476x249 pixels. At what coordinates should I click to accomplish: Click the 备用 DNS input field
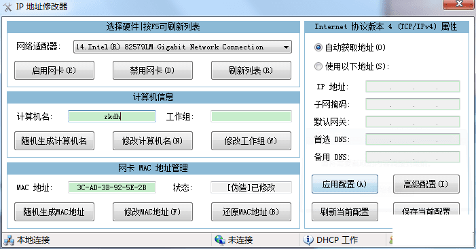(x=413, y=157)
